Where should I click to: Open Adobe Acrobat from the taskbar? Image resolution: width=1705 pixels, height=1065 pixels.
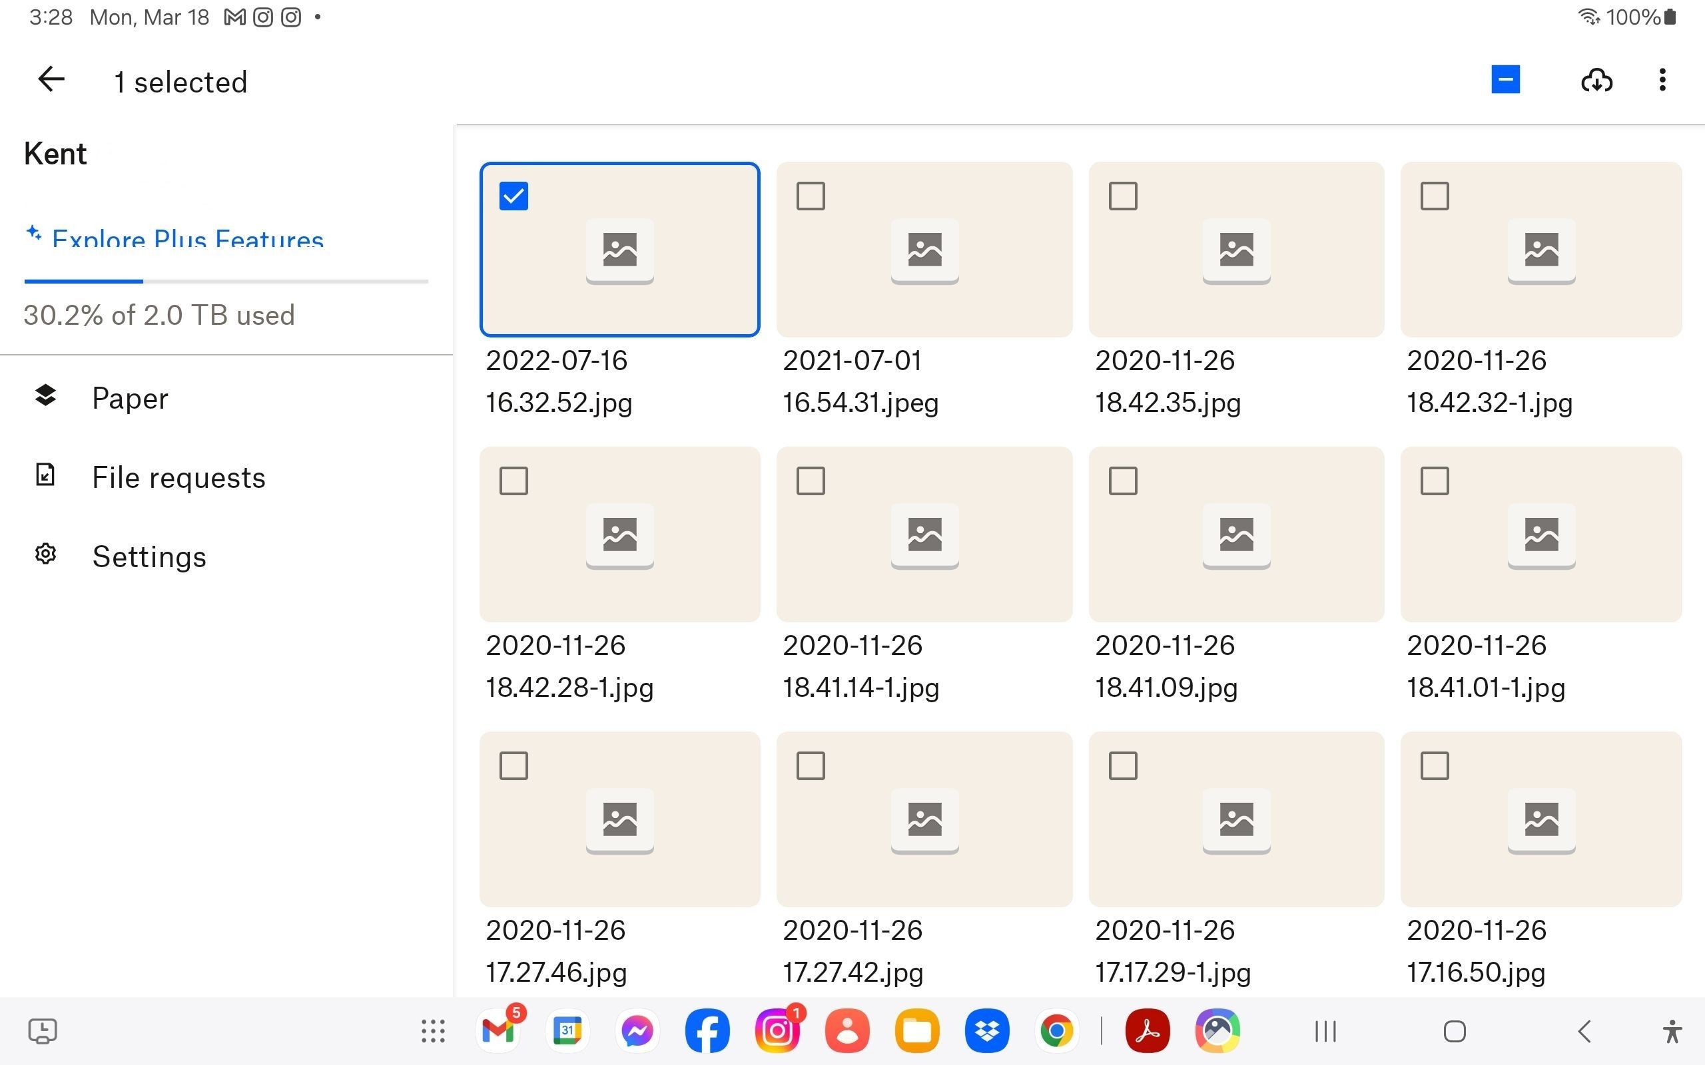(x=1148, y=1030)
